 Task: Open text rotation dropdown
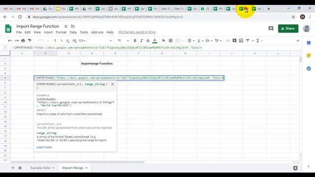click(x=218, y=40)
